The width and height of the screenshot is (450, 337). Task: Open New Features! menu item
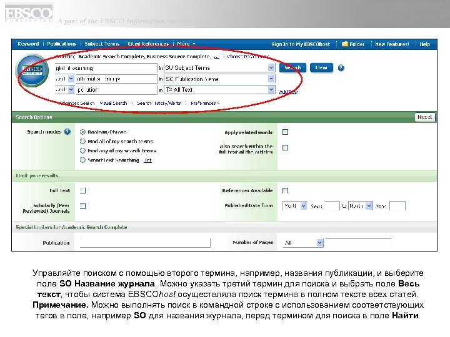[x=392, y=44]
